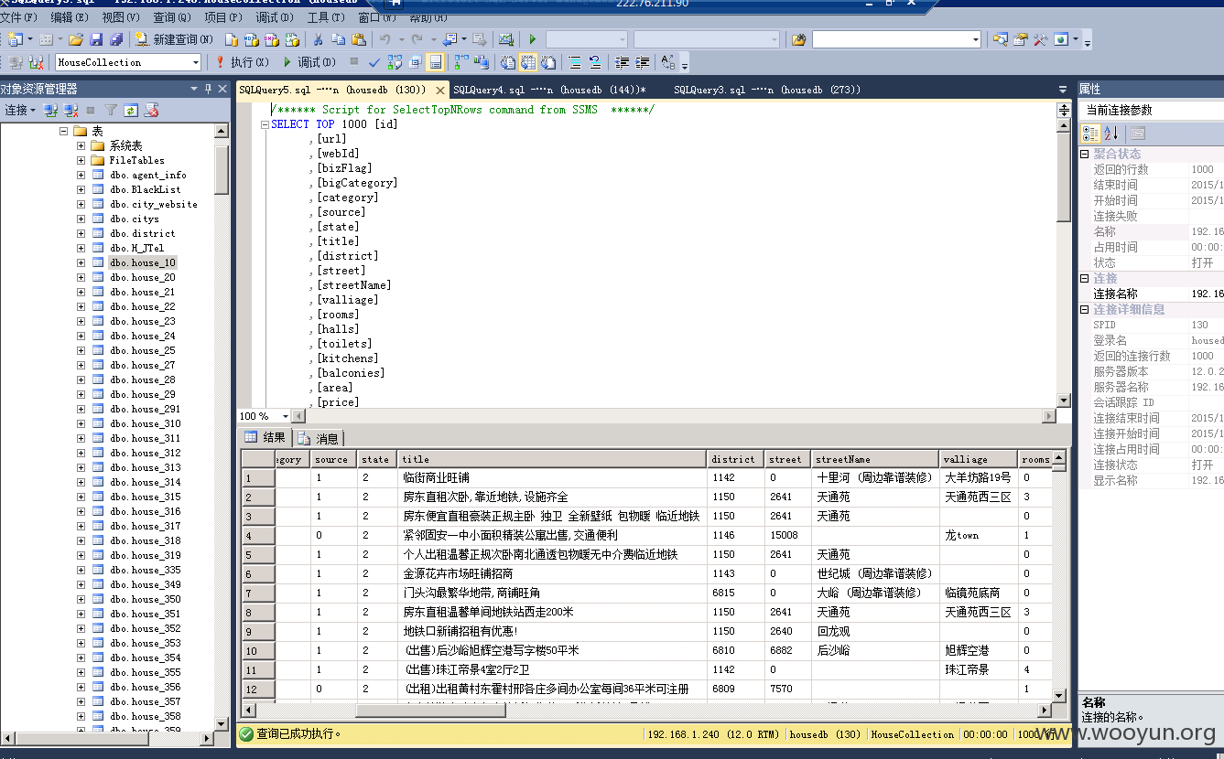Click the Object Explorer filter icon

tap(110, 110)
